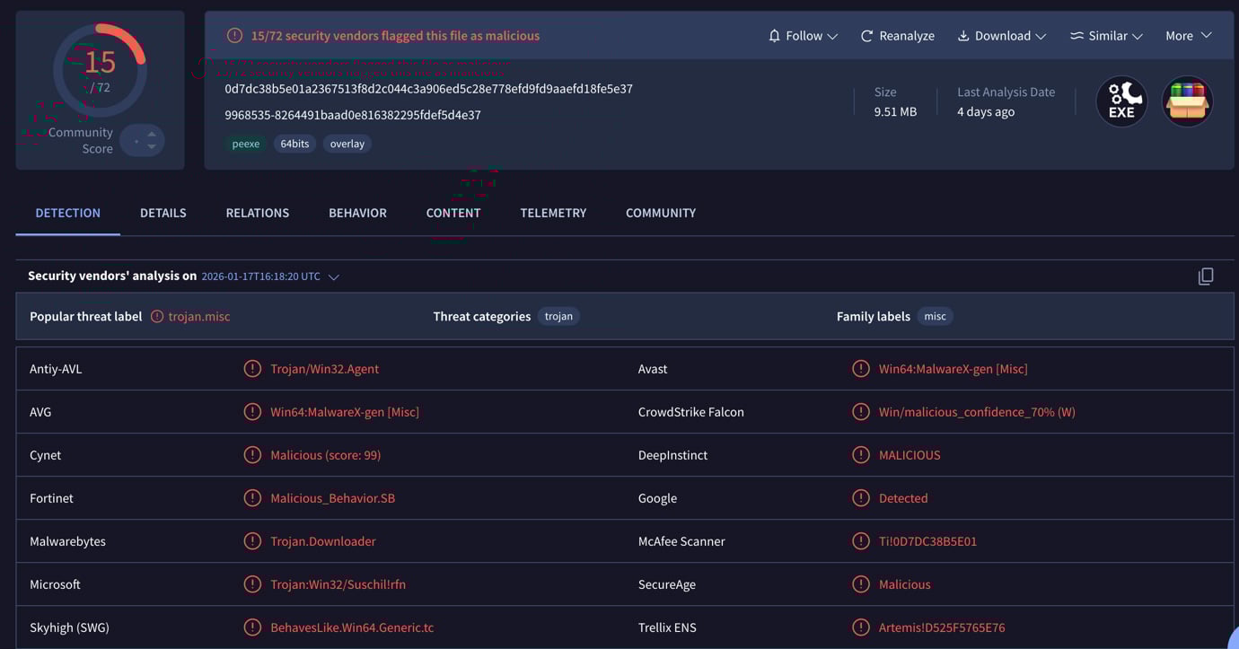Click the warning icon next to DeepInstinct

(x=861, y=454)
